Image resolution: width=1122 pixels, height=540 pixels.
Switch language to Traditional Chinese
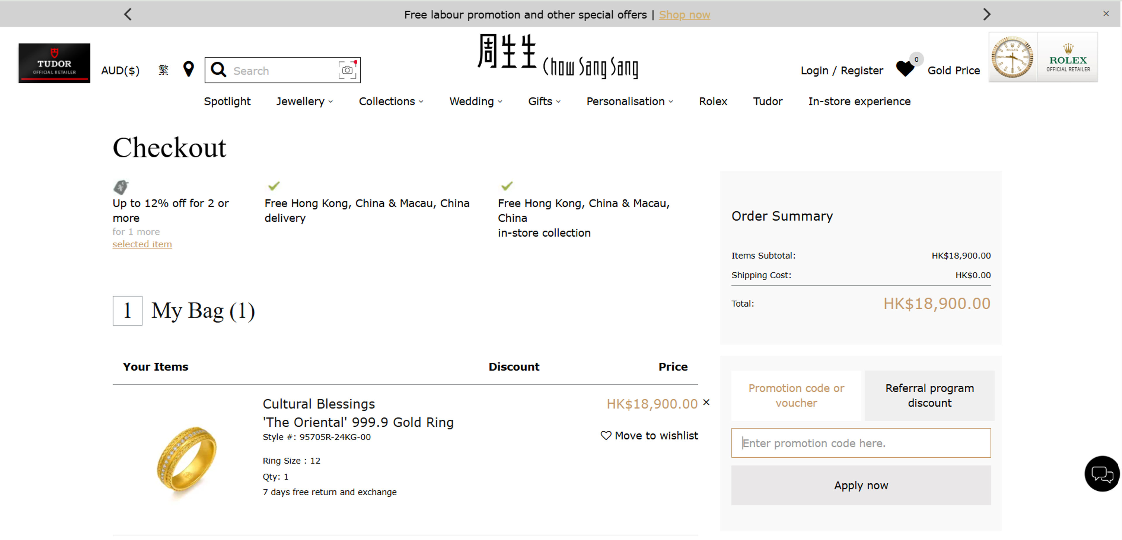(163, 70)
